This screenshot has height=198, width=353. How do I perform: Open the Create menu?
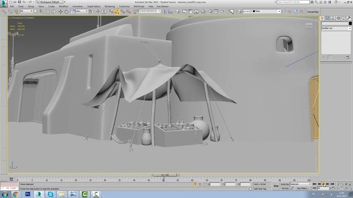click(x=51, y=6)
